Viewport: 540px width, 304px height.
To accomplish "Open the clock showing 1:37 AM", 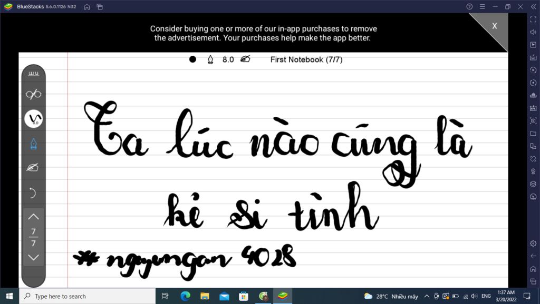I will pos(506,296).
